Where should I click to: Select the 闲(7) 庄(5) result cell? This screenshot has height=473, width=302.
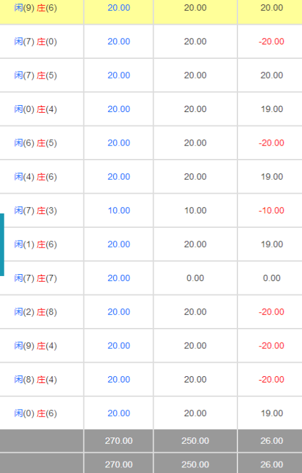pos(35,75)
